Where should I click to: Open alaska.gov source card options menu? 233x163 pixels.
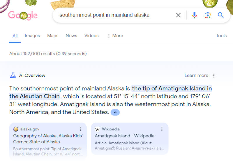80,129
